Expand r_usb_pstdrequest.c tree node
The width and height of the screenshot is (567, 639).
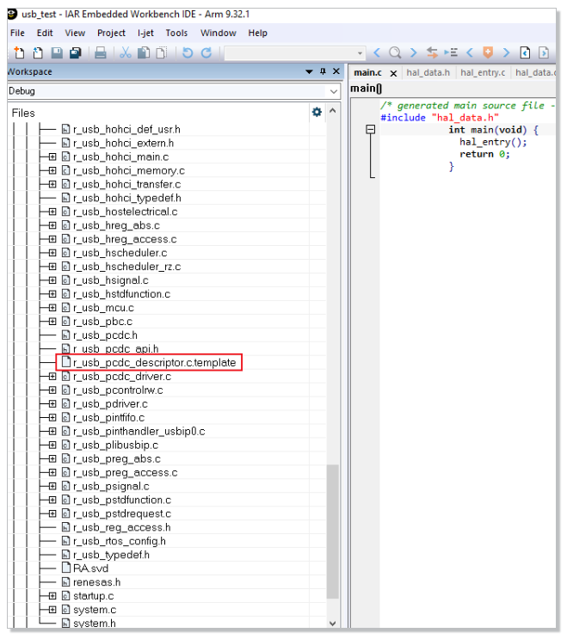click(52, 514)
